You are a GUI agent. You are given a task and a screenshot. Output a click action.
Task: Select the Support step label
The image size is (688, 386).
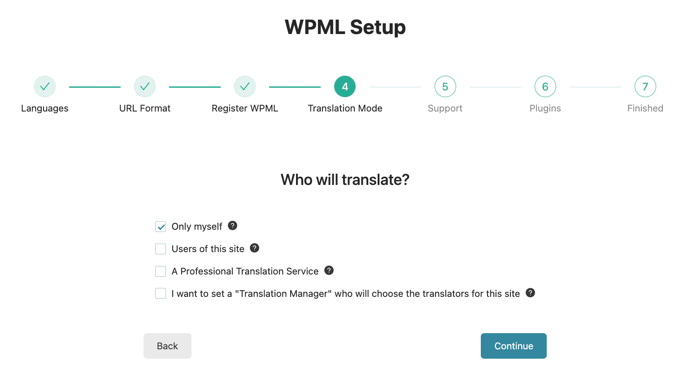coord(444,108)
